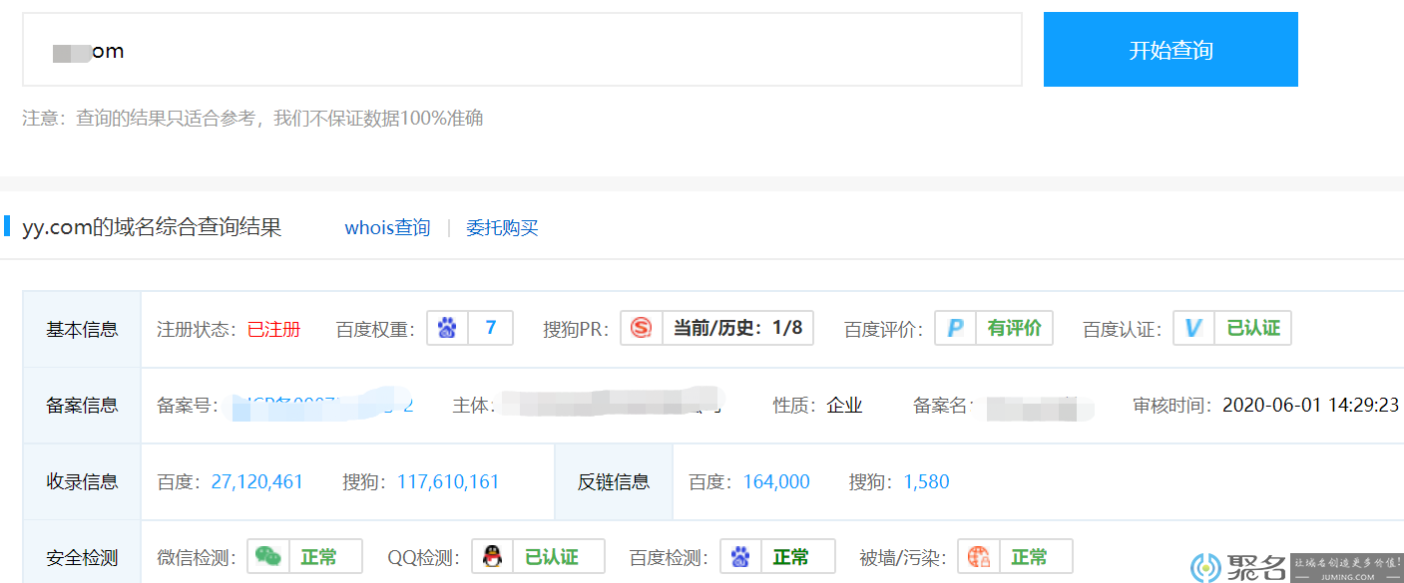Click the Baidu paw icon beside 百度权重
Image resolution: width=1404 pixels, height=583 pixels.
pos(447,328)
